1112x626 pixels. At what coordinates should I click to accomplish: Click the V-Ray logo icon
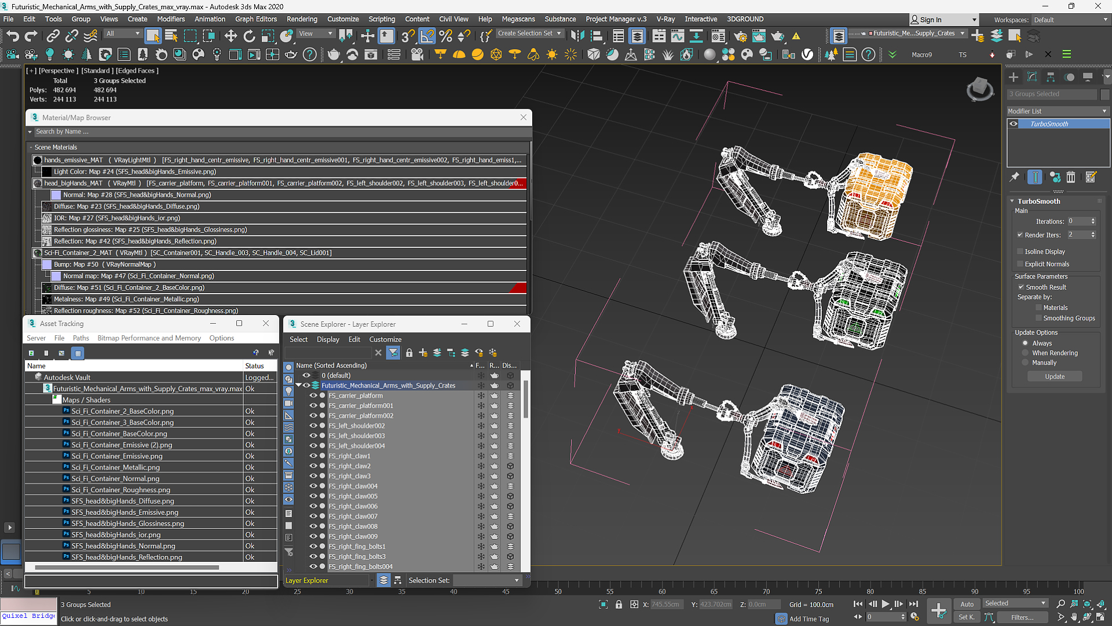(x=807, y=54)
